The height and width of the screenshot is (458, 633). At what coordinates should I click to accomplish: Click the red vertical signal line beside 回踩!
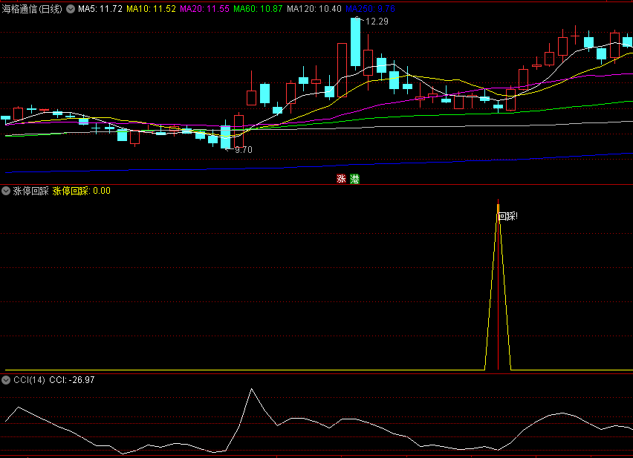[499, 284]
